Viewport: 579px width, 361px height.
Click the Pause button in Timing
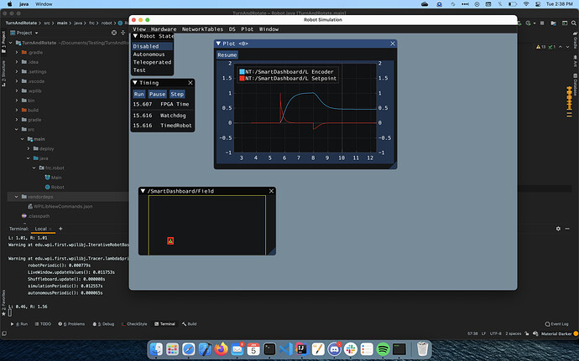click(157, 94)
